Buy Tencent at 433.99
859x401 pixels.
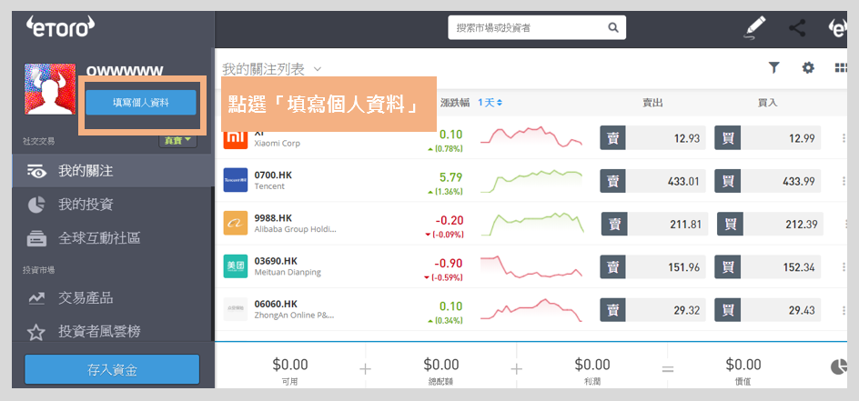click(768, 181)
